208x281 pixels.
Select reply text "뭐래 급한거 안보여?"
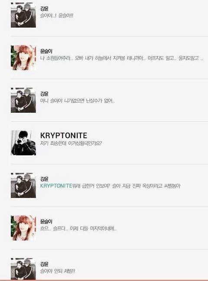91,186
